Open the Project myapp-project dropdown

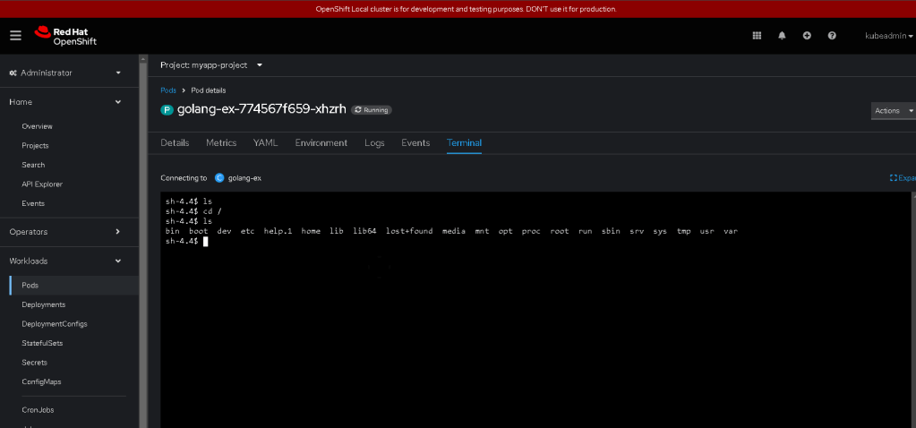tap(211, 65)
